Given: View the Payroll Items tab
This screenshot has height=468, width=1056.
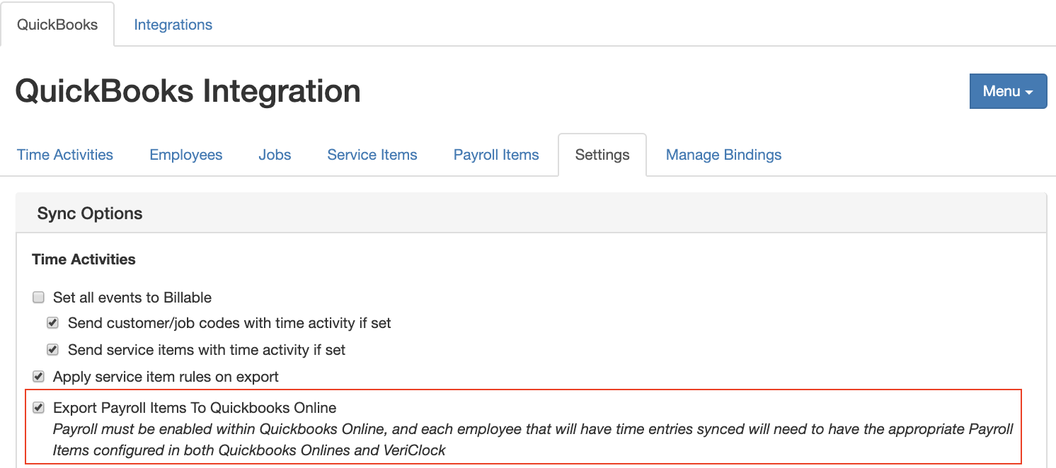Looking at the screenshot, I should [496, 155].
